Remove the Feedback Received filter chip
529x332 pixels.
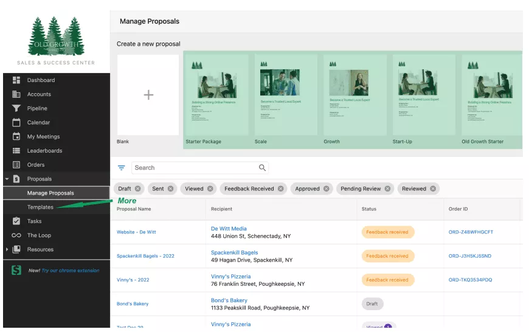pyautogui.click(x=281, y=189)
